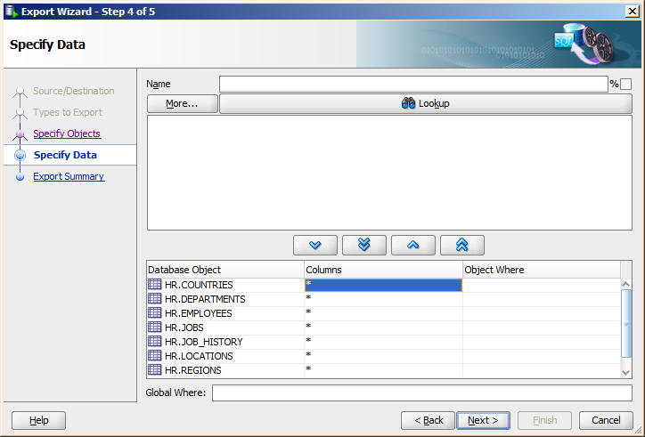645x437 pixels.
Task: Click the Export Wizard title bar icon
Action: [11, 12]
